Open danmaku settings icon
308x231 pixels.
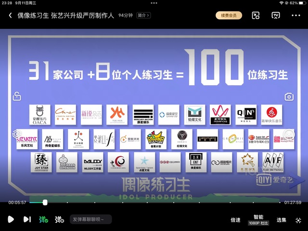[x=59, y=219]
